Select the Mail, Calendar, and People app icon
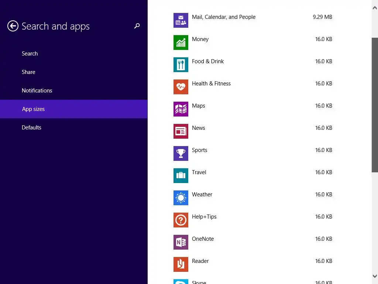The height and width of the screenshot is (284, 378). coord(181,20)
